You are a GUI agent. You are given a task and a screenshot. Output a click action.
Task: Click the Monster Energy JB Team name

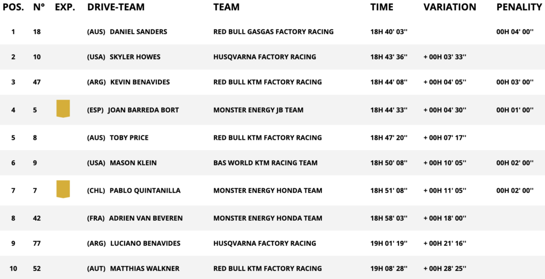(x=258, y=110)
